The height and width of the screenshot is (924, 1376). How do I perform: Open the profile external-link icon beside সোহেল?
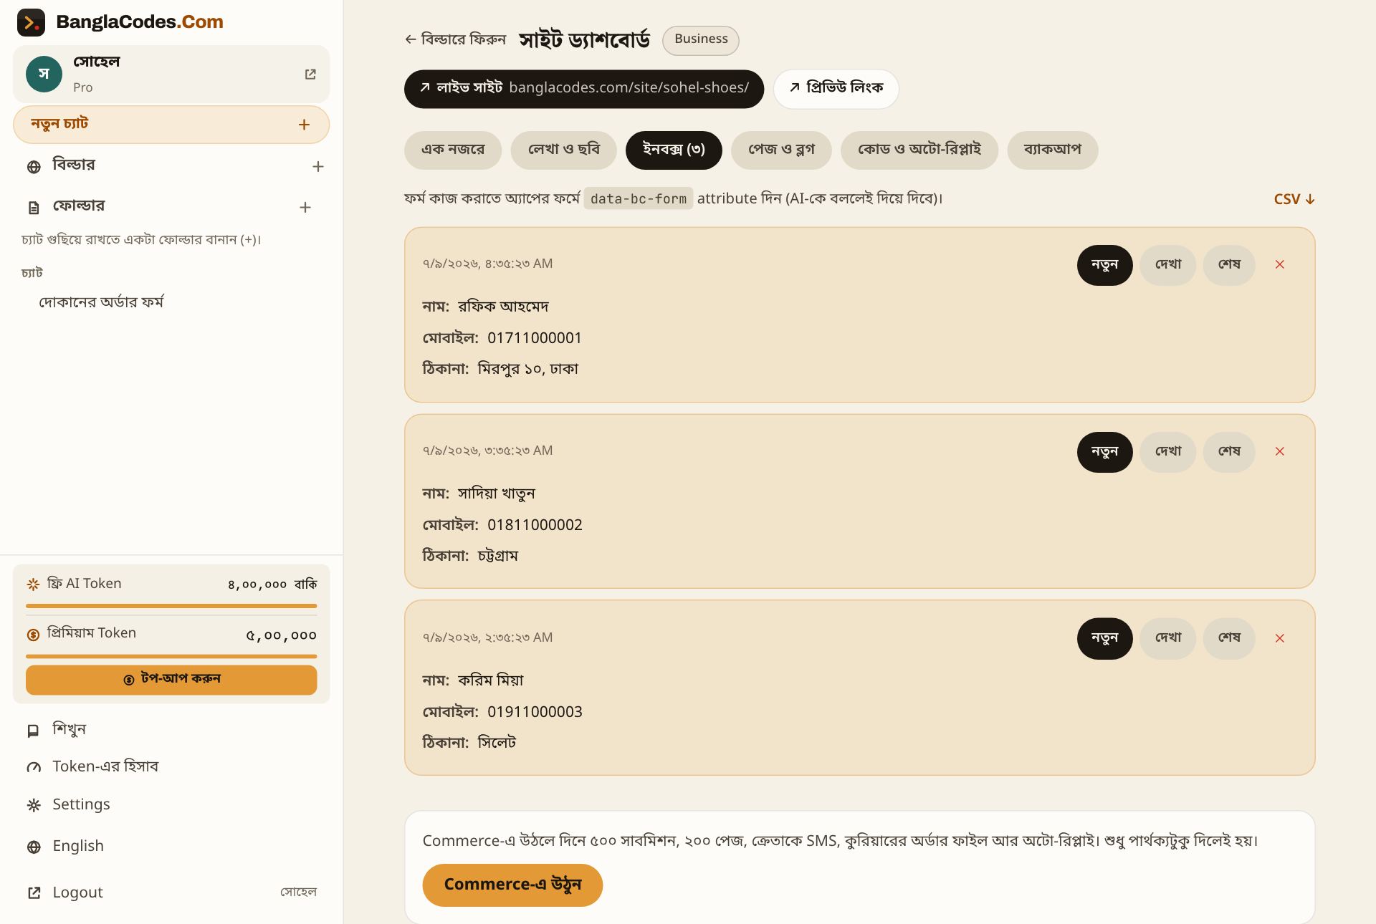(310, 74)
